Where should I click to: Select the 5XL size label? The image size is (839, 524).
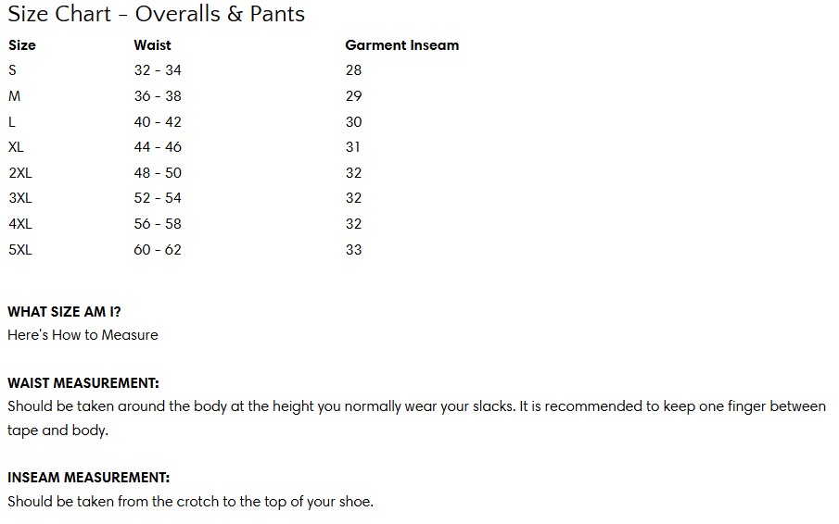coord(19,250)
